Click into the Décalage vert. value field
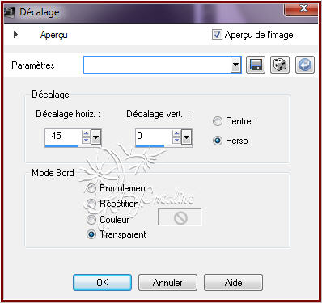Viewport: 322px width, 303px height. point(154,136)
